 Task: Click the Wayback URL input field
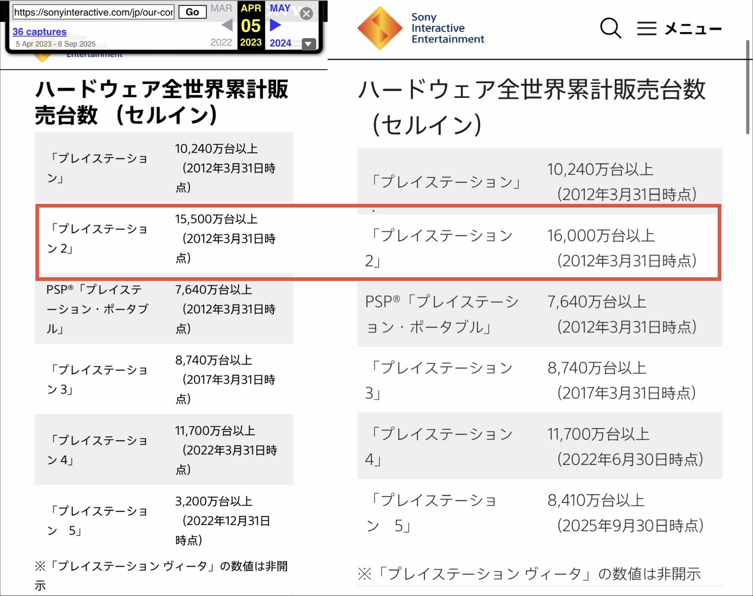tap(94, 12)
